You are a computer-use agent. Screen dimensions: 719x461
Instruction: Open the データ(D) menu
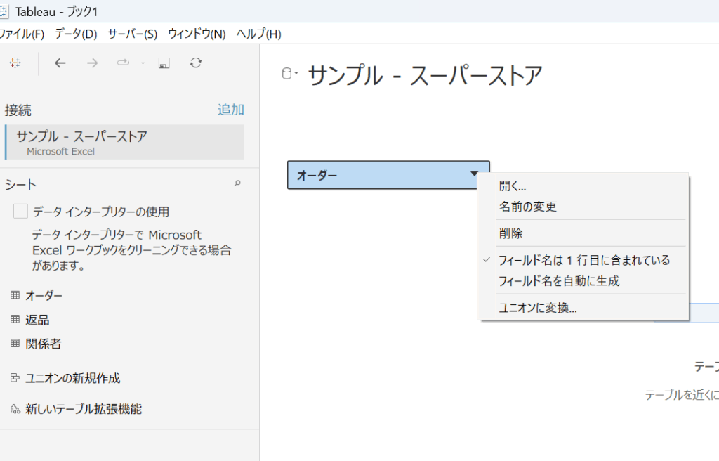coord(76,34)
